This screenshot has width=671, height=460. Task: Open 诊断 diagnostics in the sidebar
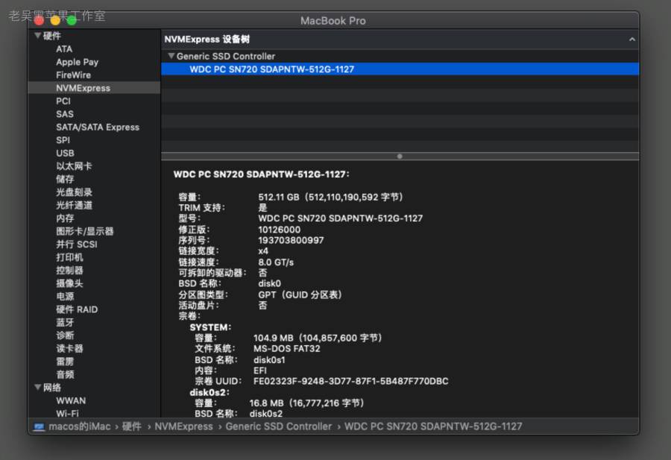point(65,335)
